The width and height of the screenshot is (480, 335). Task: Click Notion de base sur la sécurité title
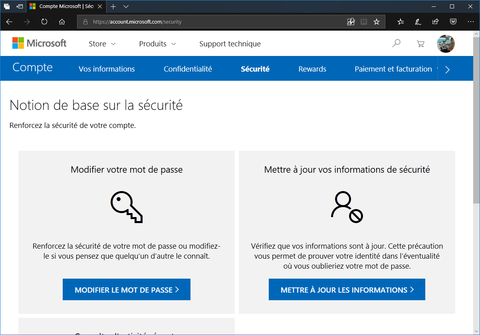[96, 105]
